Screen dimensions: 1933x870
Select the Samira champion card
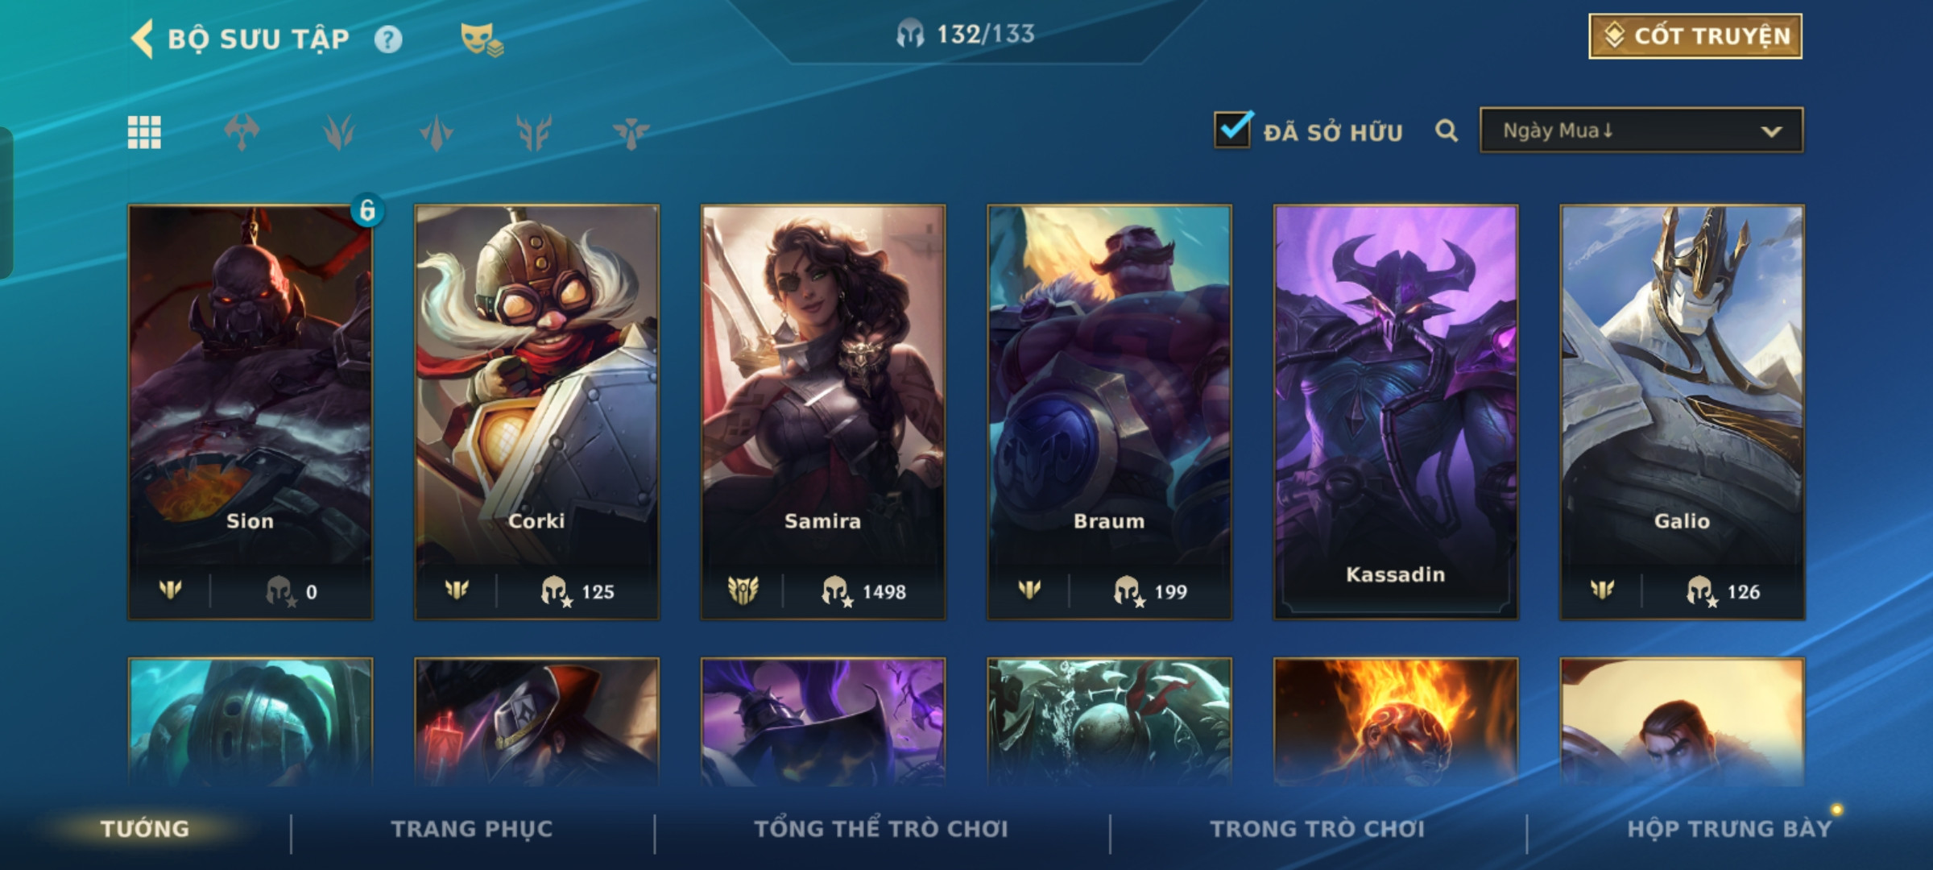click(823, 412)
